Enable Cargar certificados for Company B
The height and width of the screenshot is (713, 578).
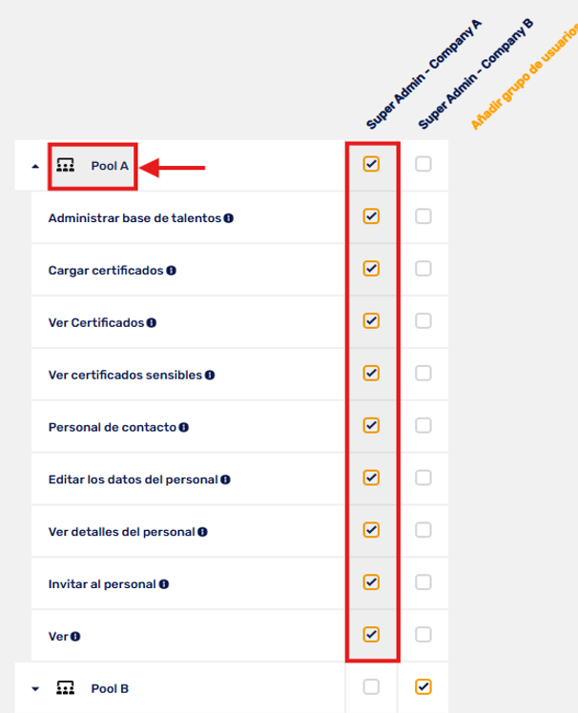point(423,269)
